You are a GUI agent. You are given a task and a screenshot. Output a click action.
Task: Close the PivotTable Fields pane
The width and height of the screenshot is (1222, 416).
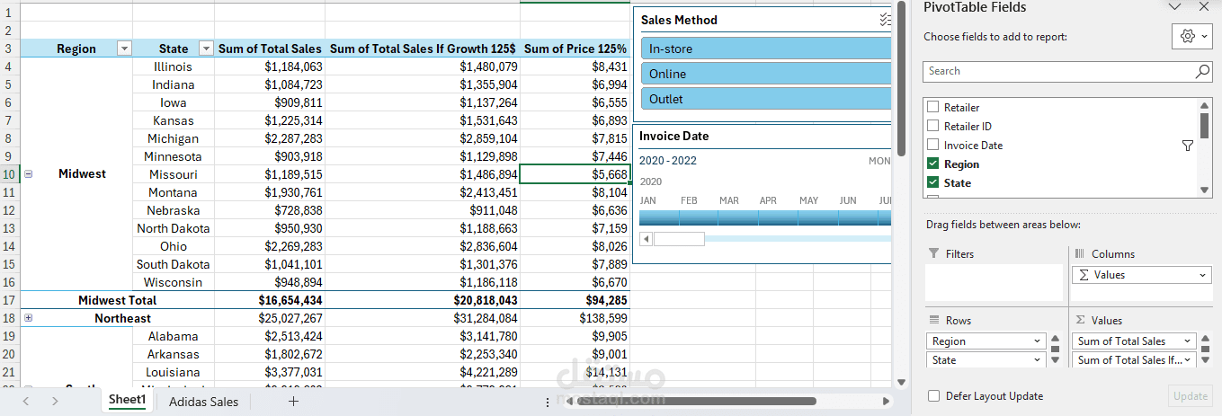(x=1204, y=6)
